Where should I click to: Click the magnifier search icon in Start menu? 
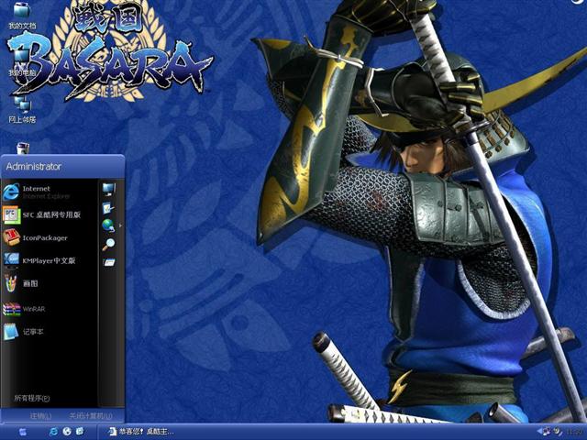pos(108,244)
